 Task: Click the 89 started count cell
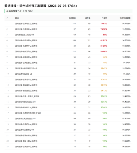(x=89, y=24)
